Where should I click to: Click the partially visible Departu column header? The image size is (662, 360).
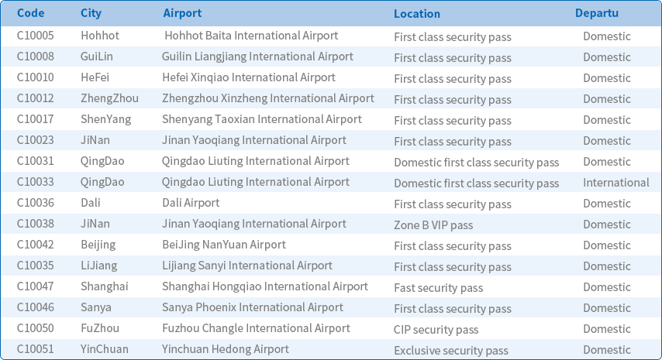tap(596, 13)
